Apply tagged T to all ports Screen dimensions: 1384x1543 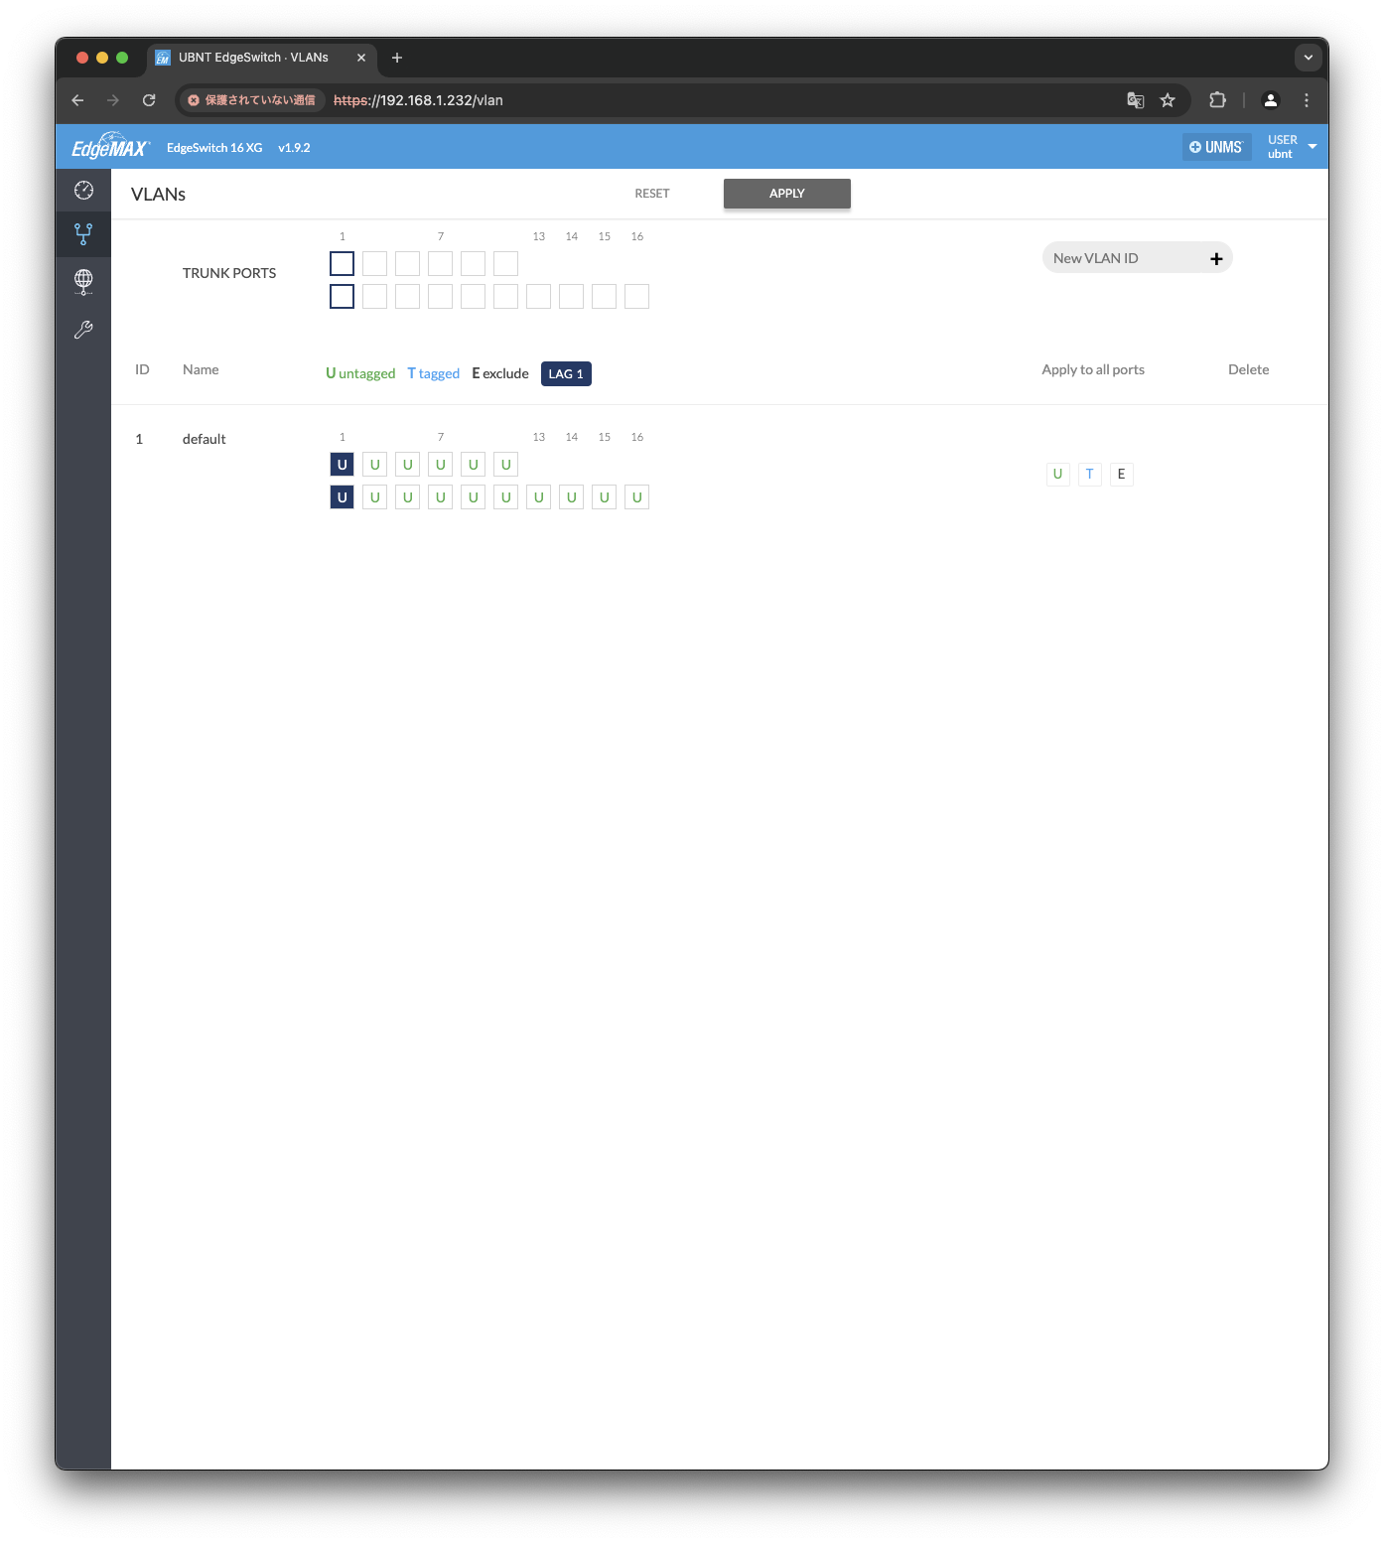point(1089,474)
